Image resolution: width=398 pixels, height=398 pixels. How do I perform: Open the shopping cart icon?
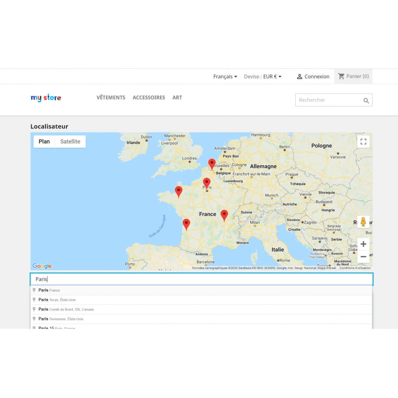tap(341, 76)
